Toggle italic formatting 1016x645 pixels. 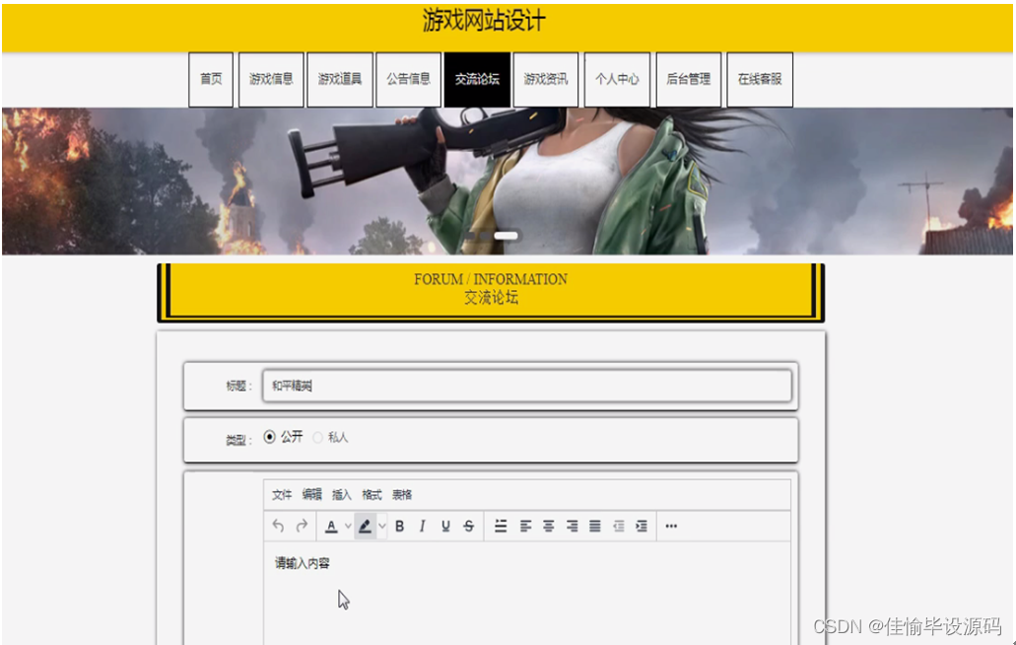tap(423, 526)
